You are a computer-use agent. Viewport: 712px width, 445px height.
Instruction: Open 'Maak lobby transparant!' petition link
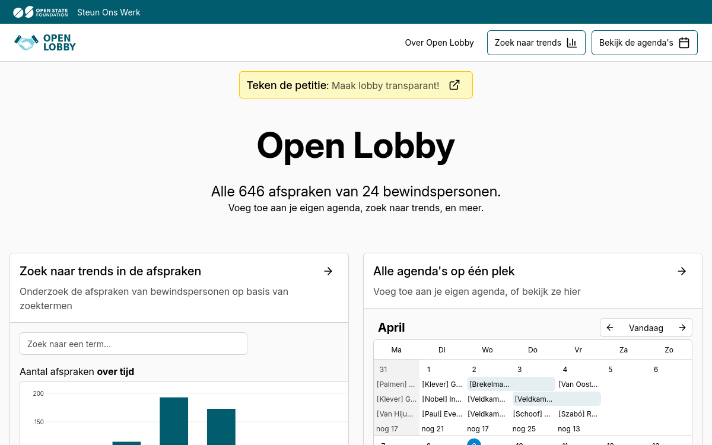click(x=386, y=85)
